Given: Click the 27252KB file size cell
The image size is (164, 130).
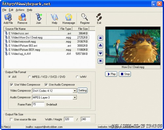Looking at the screenshot, I should click(82, 37).
